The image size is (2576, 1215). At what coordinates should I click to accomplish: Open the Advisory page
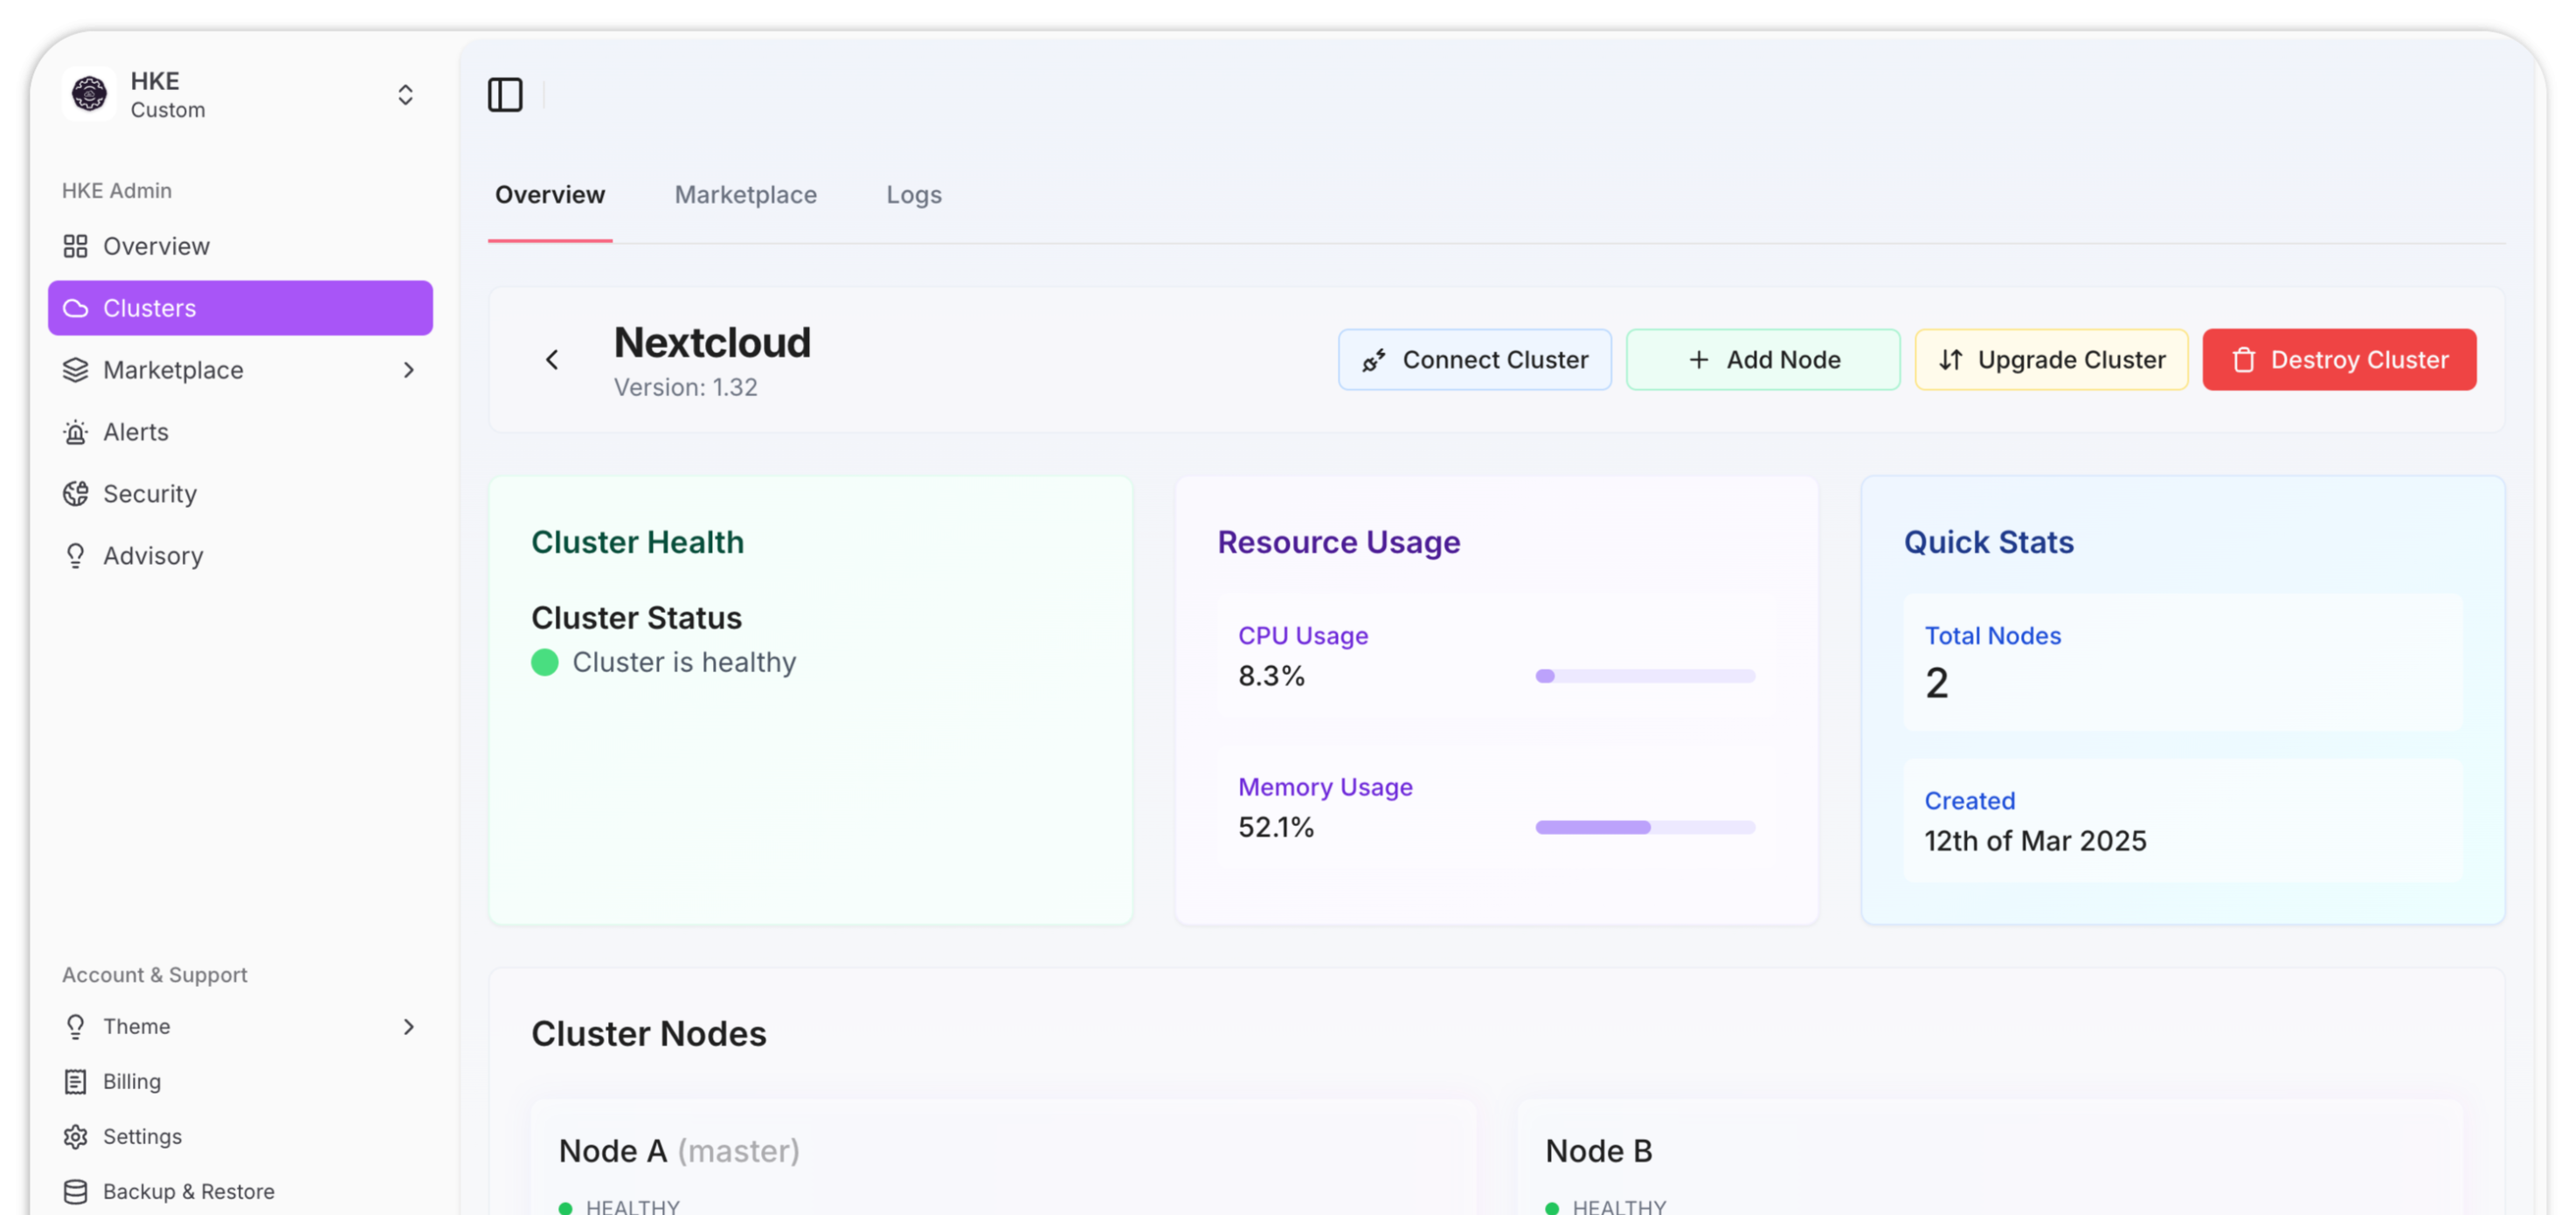coord(153,556)
